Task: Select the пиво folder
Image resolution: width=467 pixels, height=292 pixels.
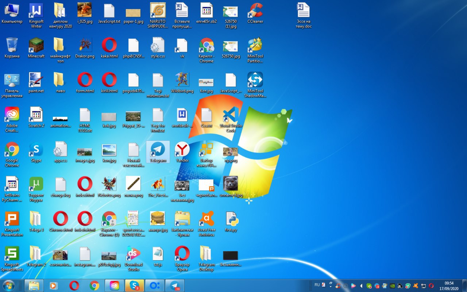Action: pos(61,82)
